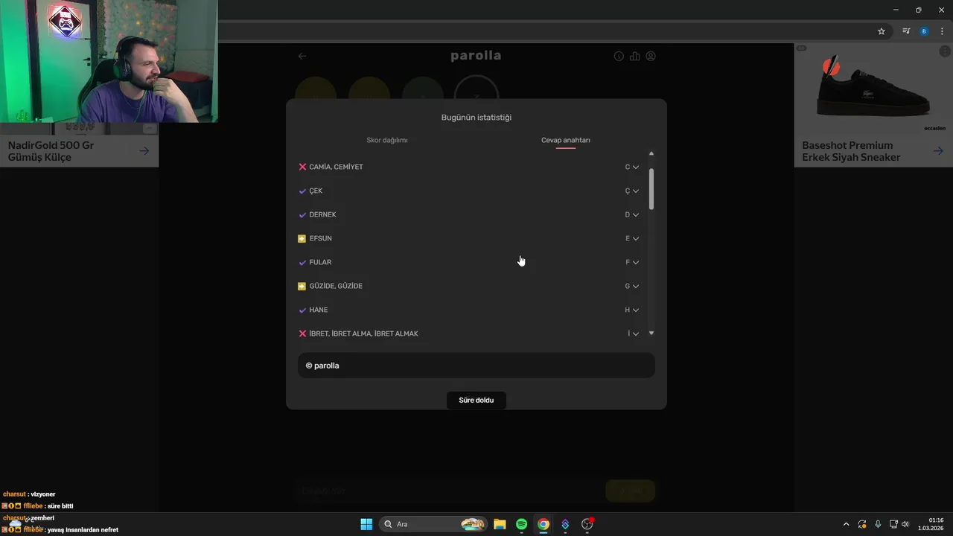This screenshot has width=953, height=536.
Task: Click the Süre doldu button
Action: (x=476, y=401)
